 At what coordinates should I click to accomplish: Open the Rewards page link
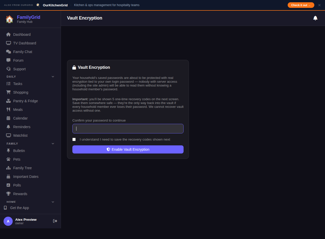[30, 194]
